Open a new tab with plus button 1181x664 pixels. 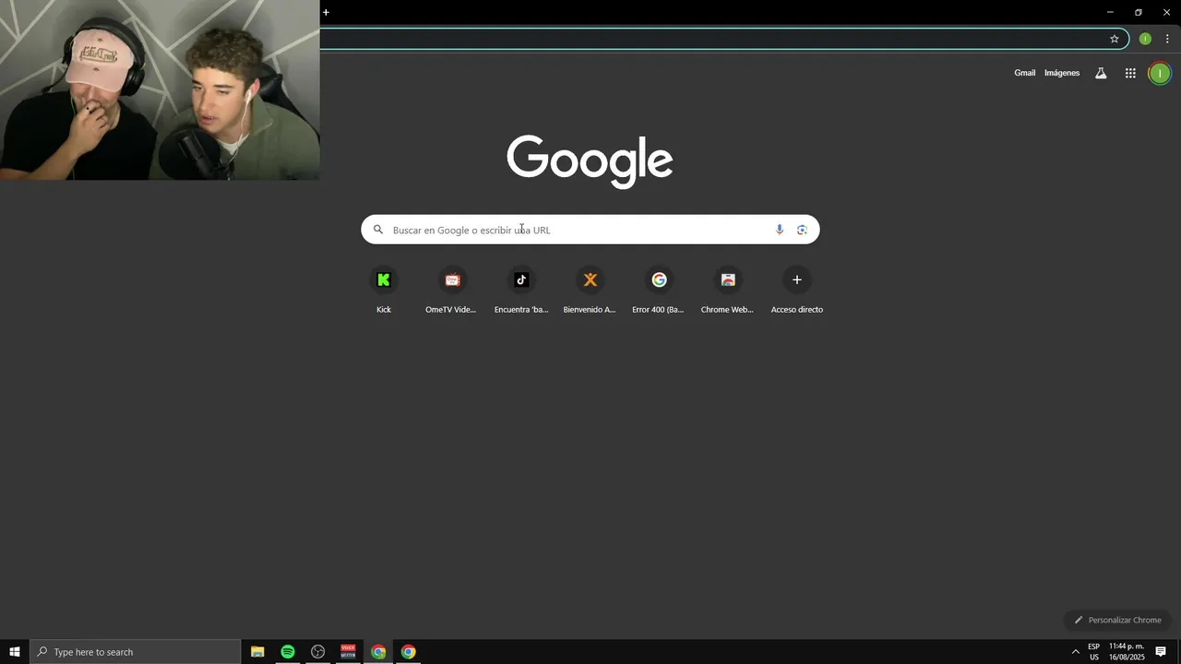pyautogui.click(x=326, y=12)
